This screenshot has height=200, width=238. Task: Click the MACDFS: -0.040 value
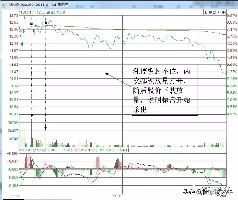coord(113,150)
